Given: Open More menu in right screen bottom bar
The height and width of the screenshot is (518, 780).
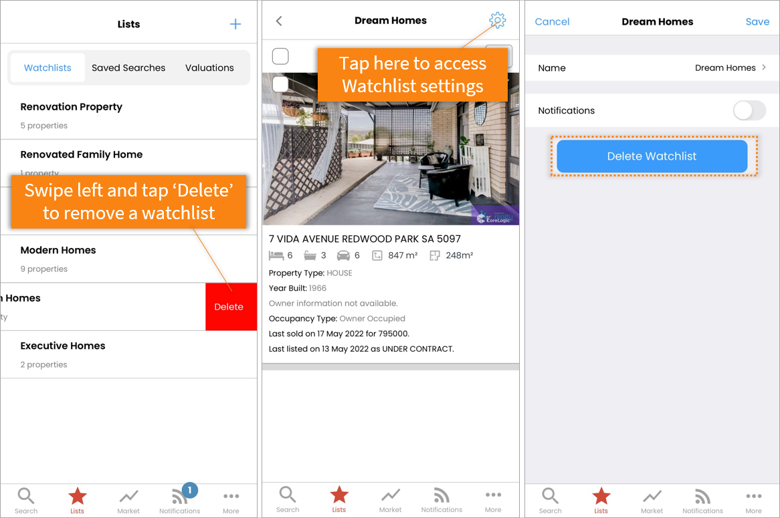Looking at the screenshot, I should 753,501.
